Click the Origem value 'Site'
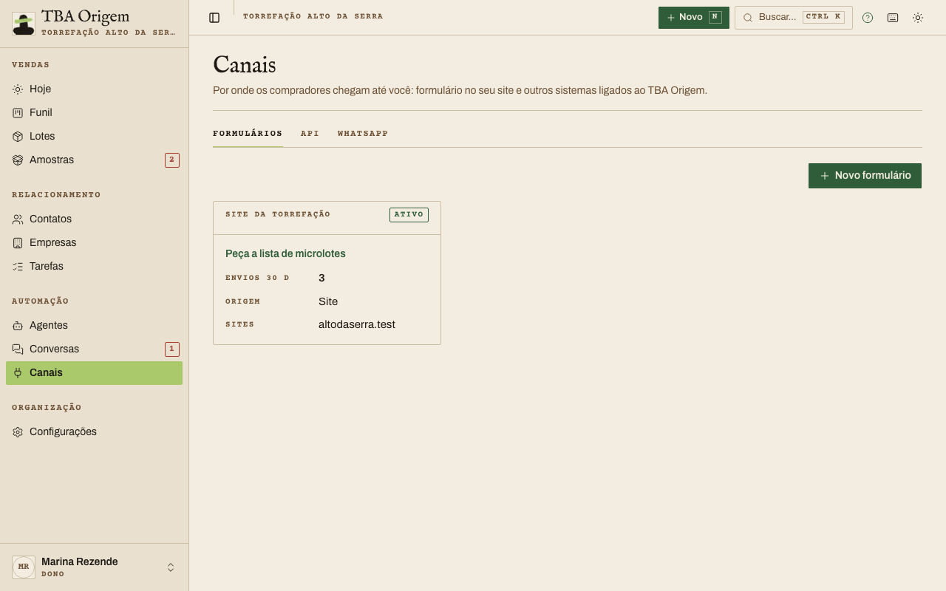This screenshot has width=946, height=591. (328, 301)
